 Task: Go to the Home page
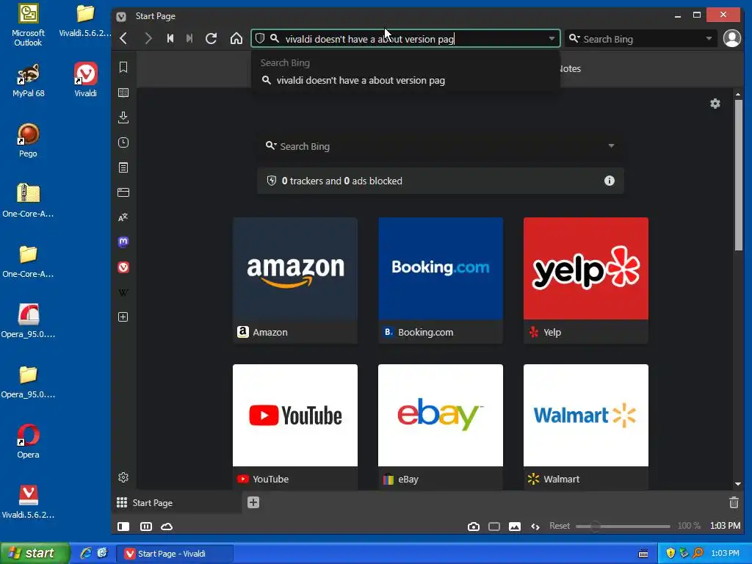tap(236, 38)
